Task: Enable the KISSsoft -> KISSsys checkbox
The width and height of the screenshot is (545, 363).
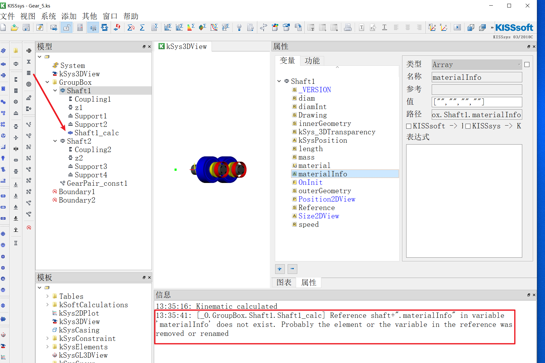Action: click(409, 126)
